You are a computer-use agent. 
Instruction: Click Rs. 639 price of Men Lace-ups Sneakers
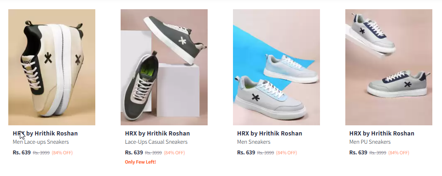[22, 153]
